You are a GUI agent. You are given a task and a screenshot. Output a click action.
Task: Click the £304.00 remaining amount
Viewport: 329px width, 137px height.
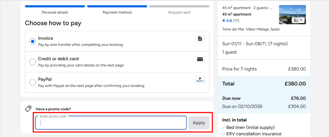297,106
